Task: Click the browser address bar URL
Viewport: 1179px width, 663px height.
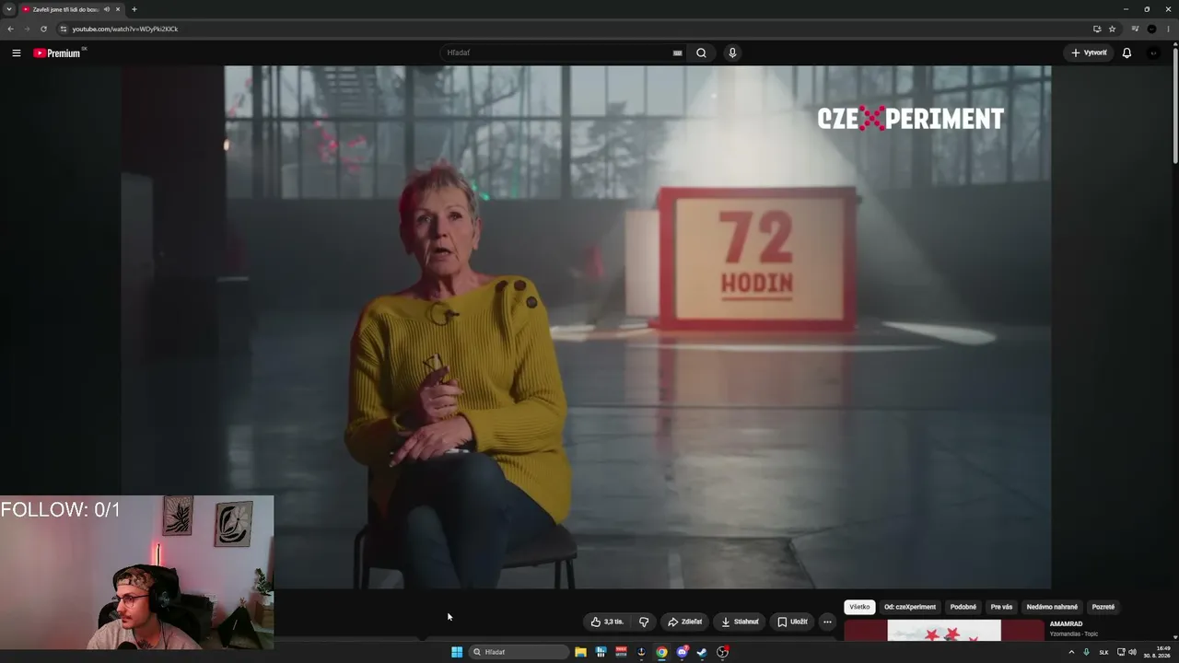Action: click(x=125, y=29)
